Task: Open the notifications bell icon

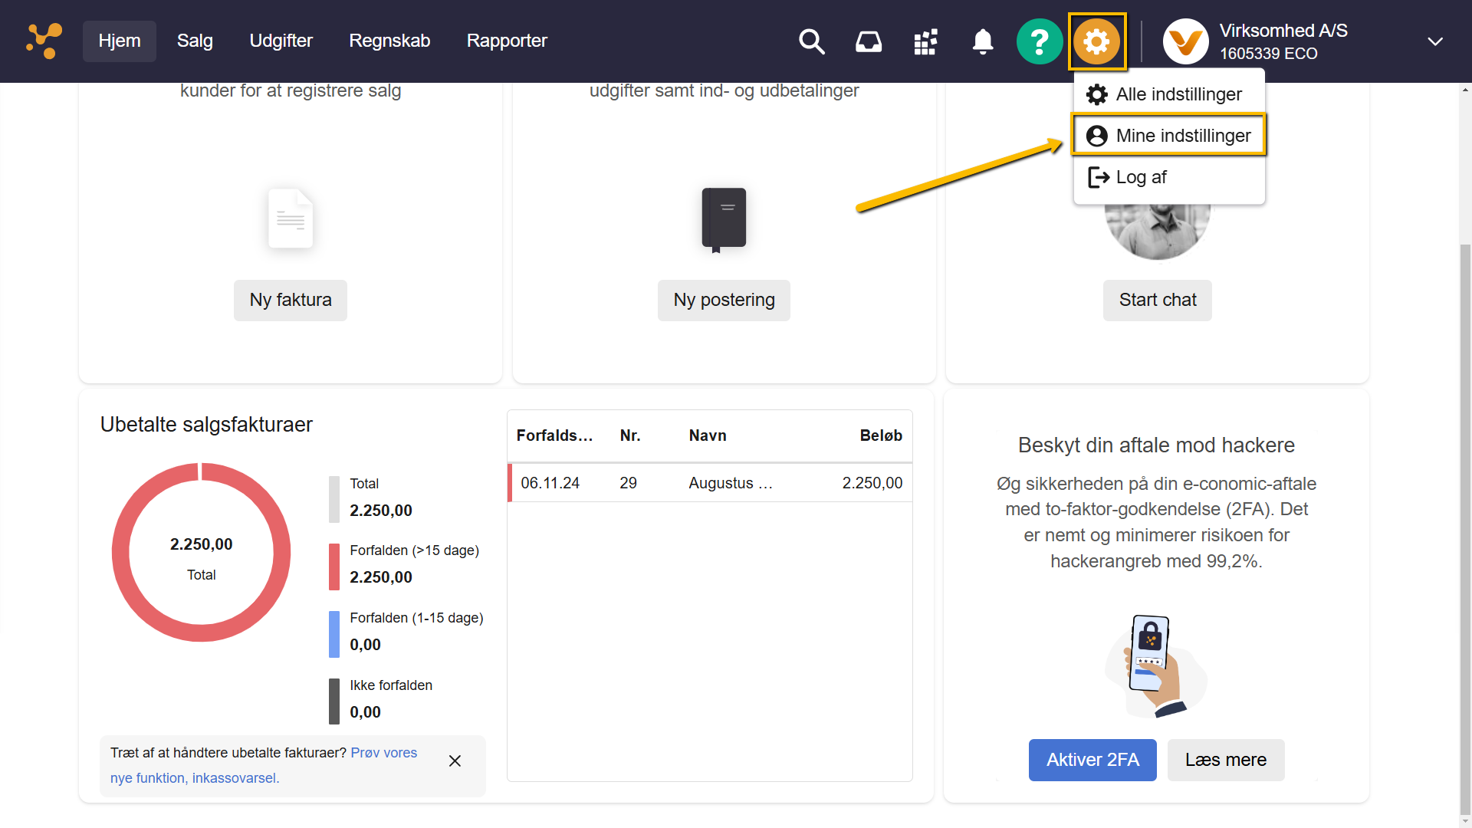Action: [x=982, y=41]
